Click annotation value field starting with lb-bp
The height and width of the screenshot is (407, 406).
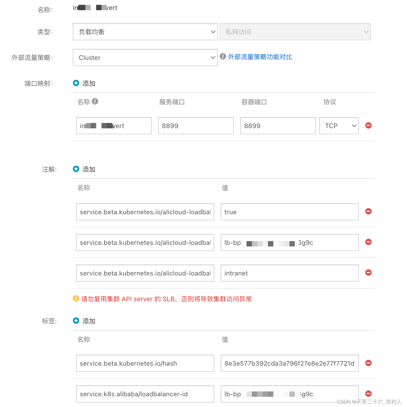coord(290,242)
